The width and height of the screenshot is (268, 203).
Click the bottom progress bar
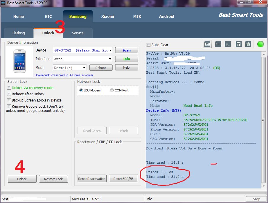[x=134, y=192]
